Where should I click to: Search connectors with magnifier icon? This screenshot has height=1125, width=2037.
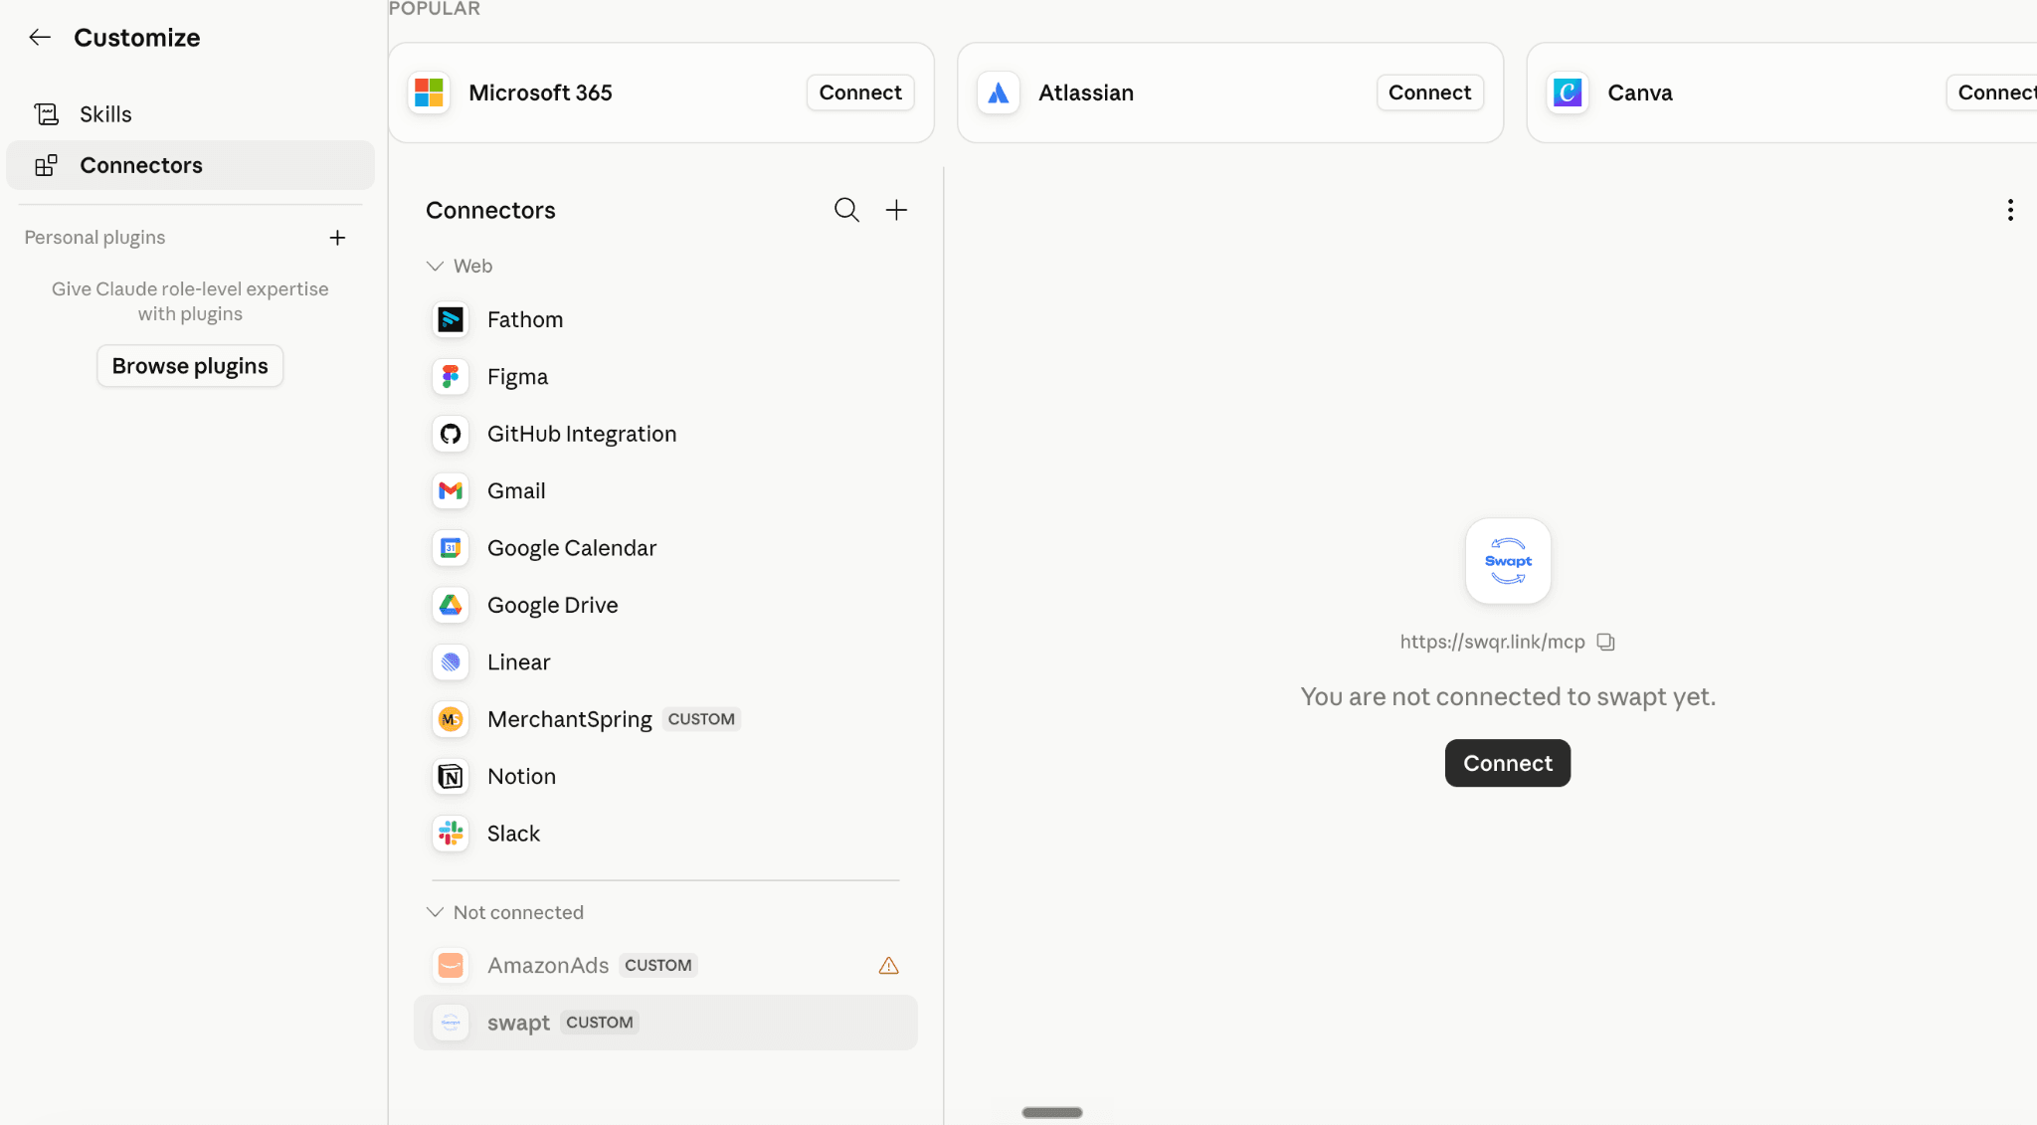tap(846, 210)
